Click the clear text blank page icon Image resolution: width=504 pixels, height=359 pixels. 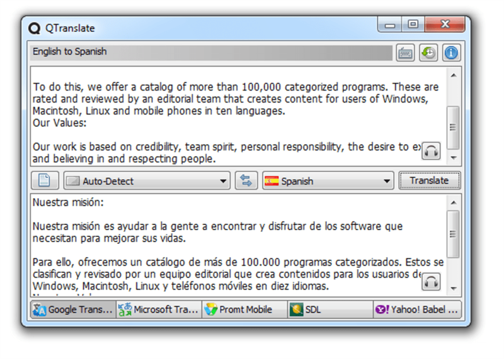pyautogui.click(x=45, y=181)
